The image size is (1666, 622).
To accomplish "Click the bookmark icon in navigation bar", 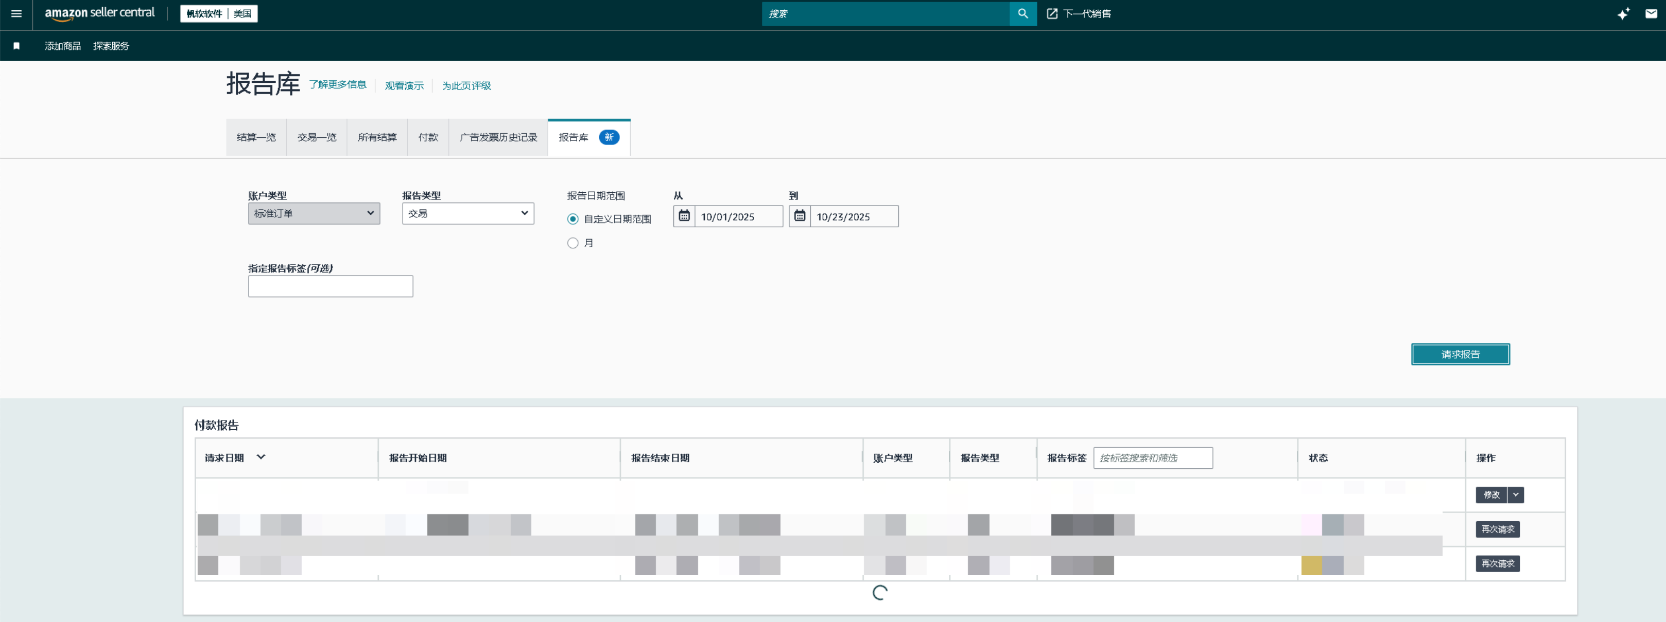I will 17,46.
